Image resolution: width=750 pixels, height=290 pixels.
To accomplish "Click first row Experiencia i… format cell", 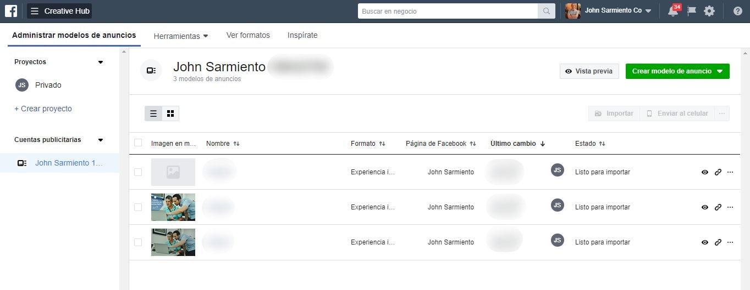I will coord(373,172).
